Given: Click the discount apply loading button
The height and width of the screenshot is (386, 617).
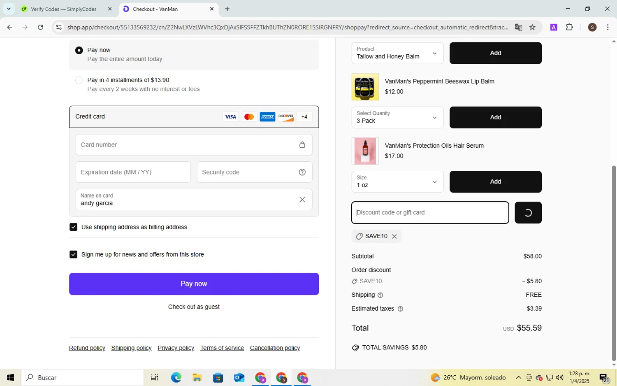Looking at the screenshot, I should 528,213.
